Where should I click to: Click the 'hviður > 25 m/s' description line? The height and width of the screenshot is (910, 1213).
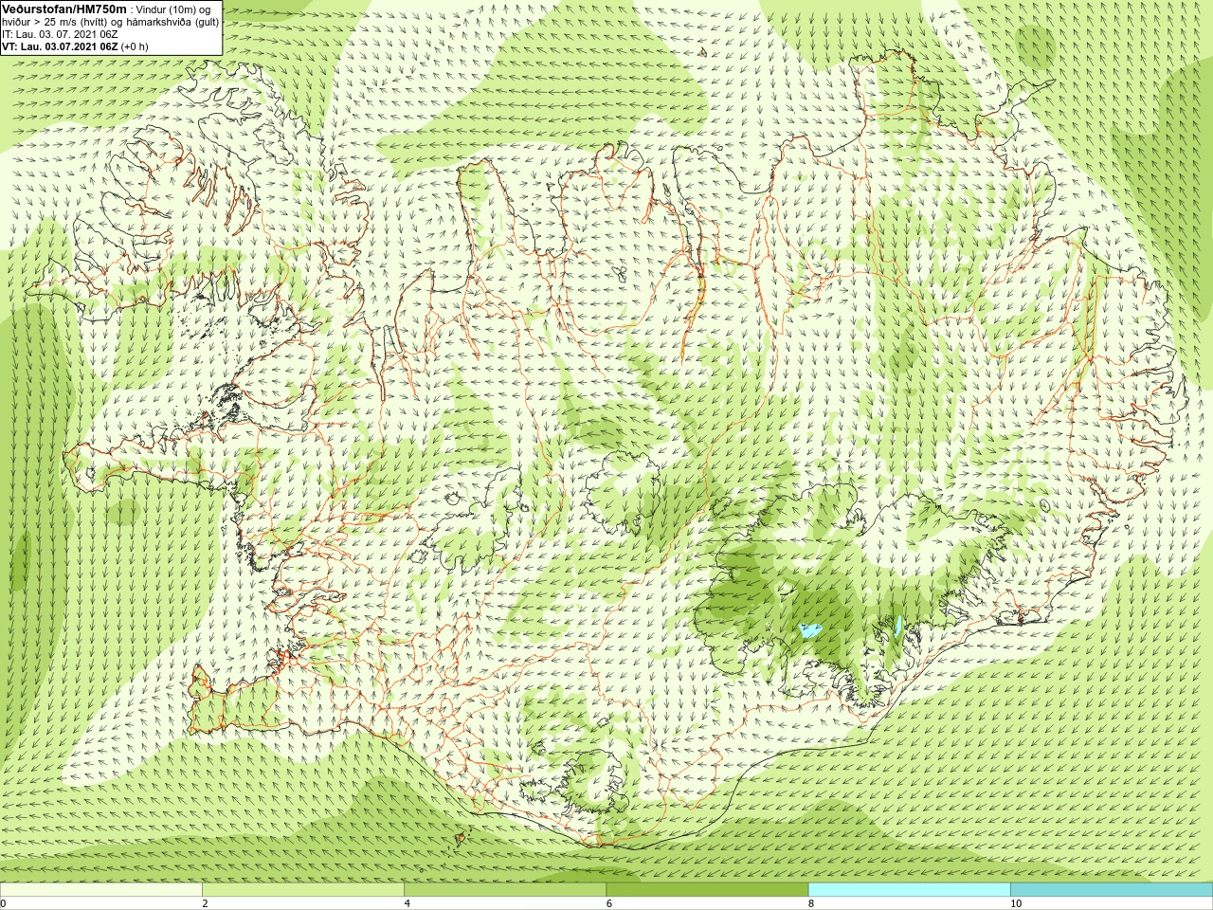(110, 21)
